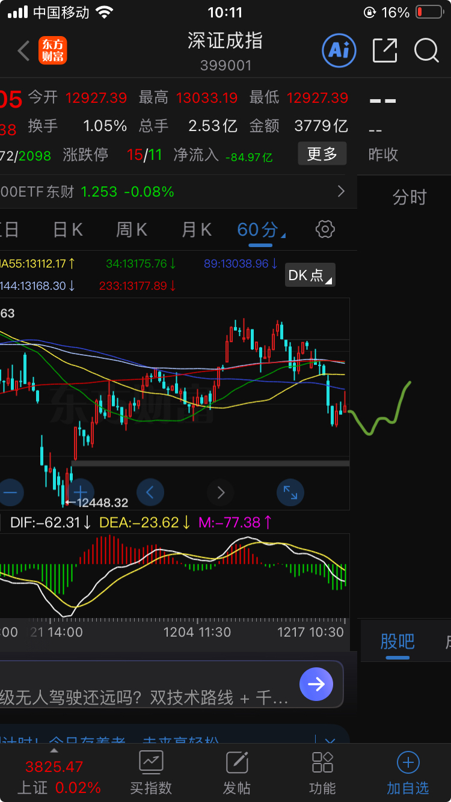Tap the blue send arrow button
This screenshot has height=802, width=451.
(x=316, y=684)
